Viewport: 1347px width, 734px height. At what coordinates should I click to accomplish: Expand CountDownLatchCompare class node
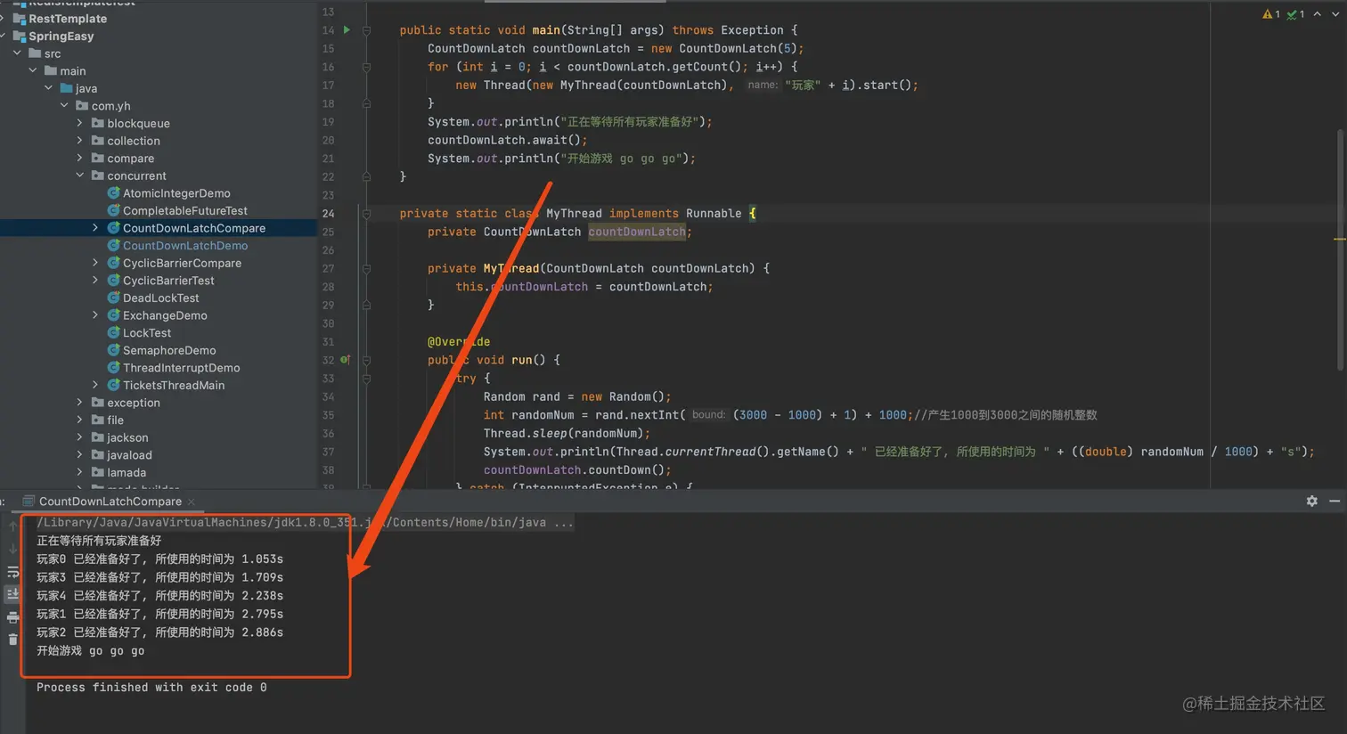point(96,228)
